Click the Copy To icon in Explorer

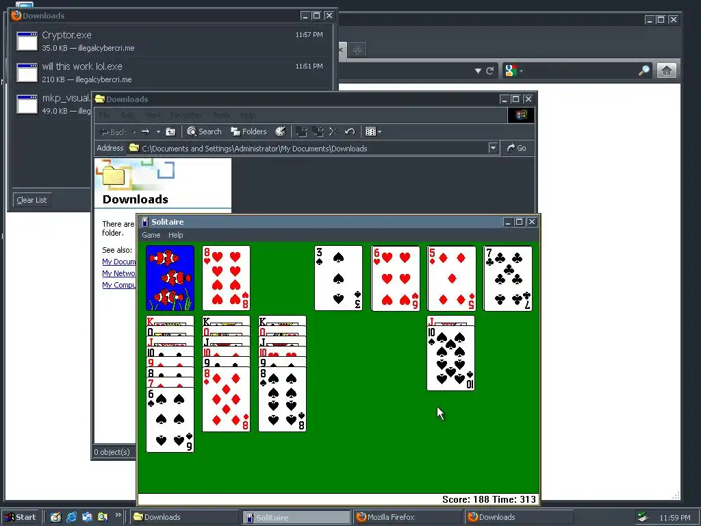point(318,131)
